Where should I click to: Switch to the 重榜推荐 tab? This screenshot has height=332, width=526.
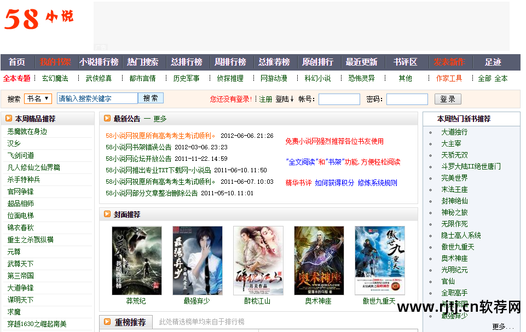[126, 322]
